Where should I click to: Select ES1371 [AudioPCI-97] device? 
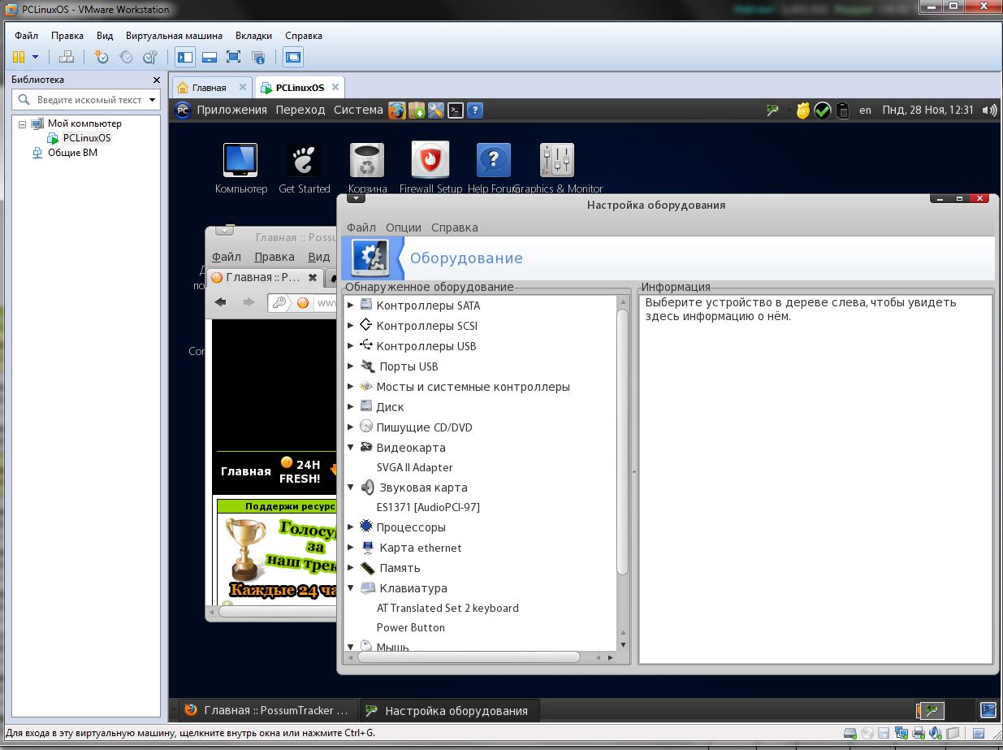[428, 507]
